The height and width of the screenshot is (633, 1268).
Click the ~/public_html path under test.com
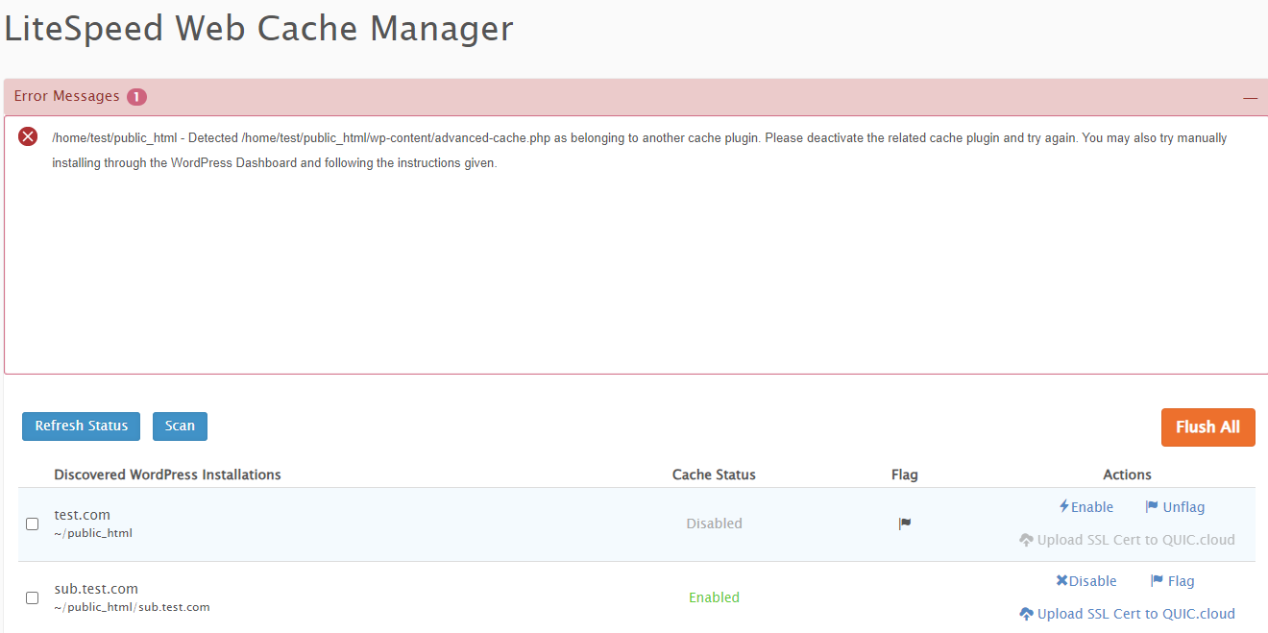(93, 533)
